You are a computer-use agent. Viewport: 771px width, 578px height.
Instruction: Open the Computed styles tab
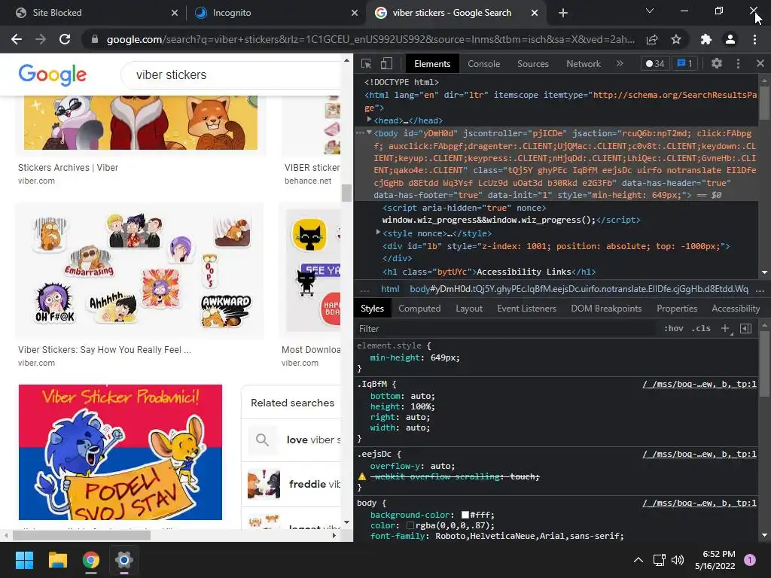pyautogui.click(x=419, y=309)
